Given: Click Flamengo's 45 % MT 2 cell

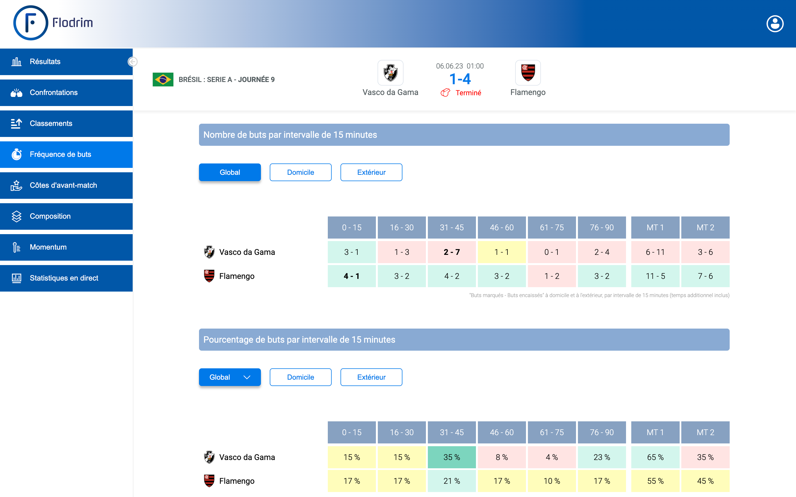Looking at the screenshot, I should [x=705, y=481].
